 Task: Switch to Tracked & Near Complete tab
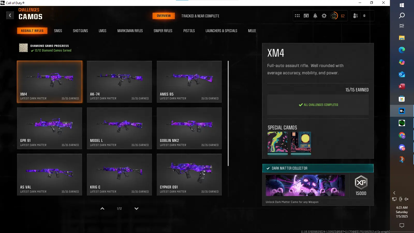200,16
